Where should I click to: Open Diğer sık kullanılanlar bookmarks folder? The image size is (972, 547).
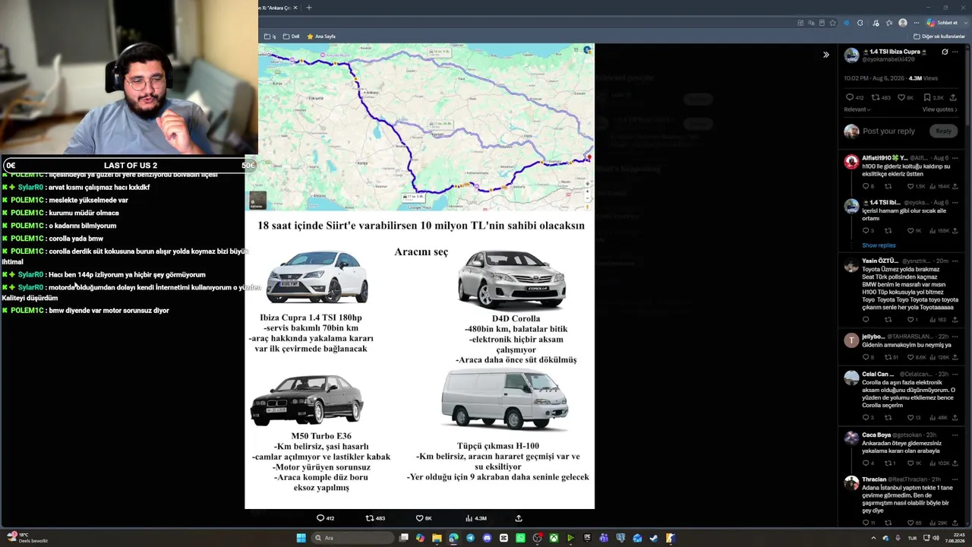(x=939, y=36)
